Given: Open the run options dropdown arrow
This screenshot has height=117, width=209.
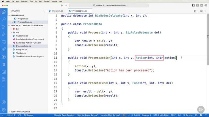Looking at the screenshot, I should [198, 11].
